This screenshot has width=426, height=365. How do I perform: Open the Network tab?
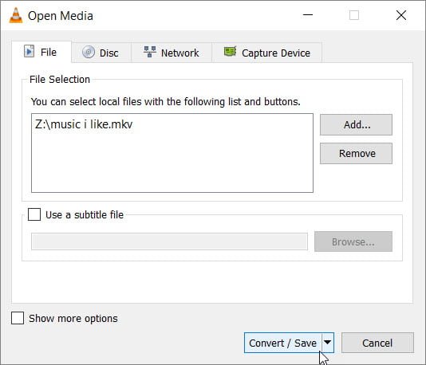tap(172, 53)
